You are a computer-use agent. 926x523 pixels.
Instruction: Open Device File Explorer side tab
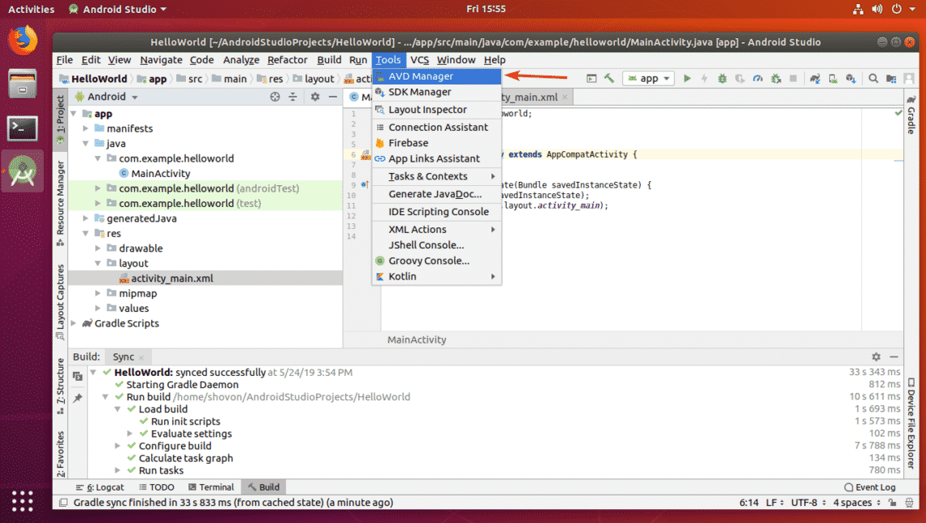912,424
